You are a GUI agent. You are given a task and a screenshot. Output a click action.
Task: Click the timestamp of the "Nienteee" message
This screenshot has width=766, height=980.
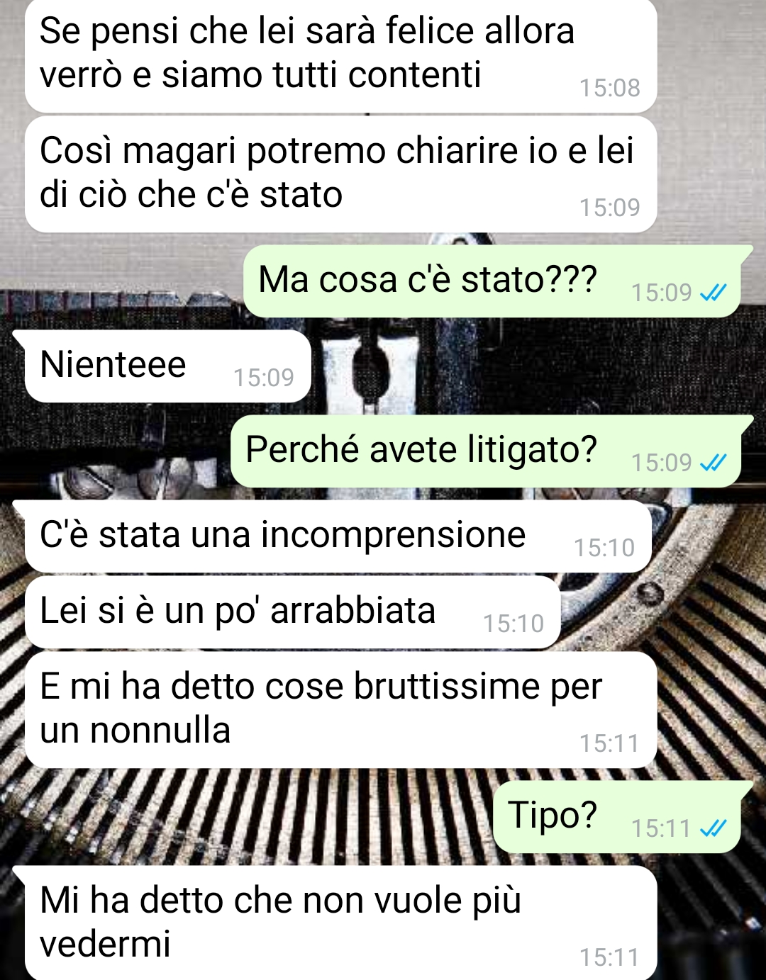click(263, 378)
